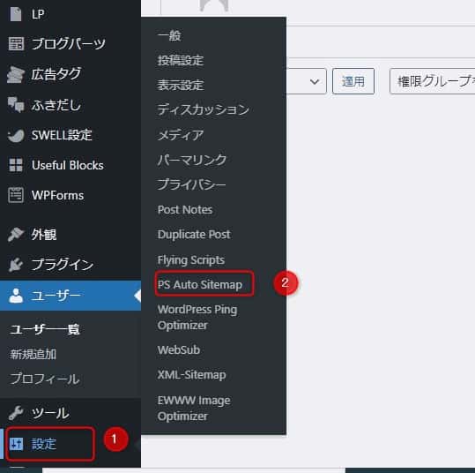This screenshot has height=473, width=475.
Task: Select 投稿設定 in the flyout
Action: click(x=181, y=60)
